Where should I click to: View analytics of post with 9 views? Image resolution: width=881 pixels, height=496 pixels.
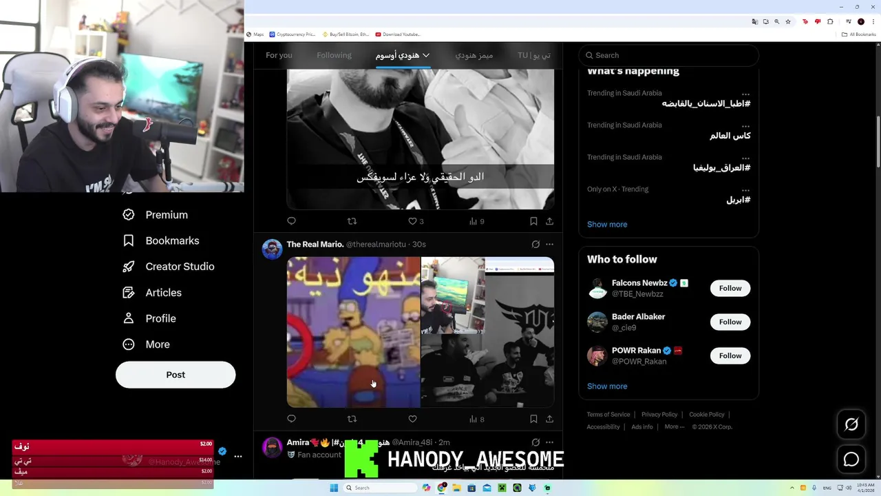(476, 221)
